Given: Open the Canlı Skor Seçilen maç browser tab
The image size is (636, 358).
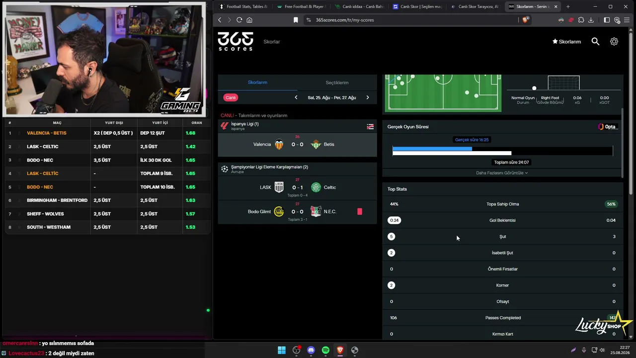Looking at the screenshot, I should (x=417, y=6).
